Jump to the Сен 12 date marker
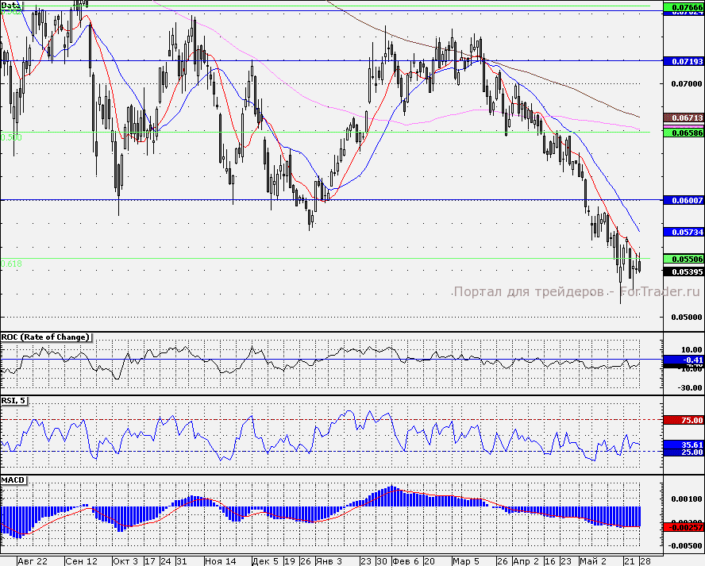705x566 pixels. (x=81, y=560)
